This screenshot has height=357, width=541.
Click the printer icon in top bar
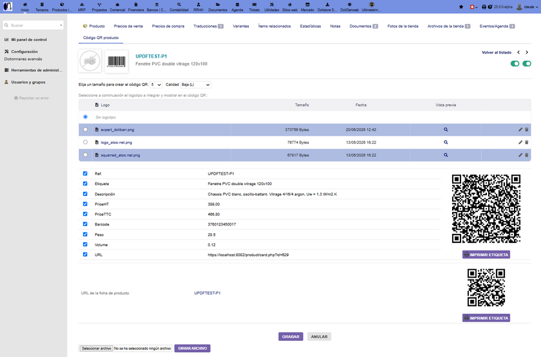484,7
